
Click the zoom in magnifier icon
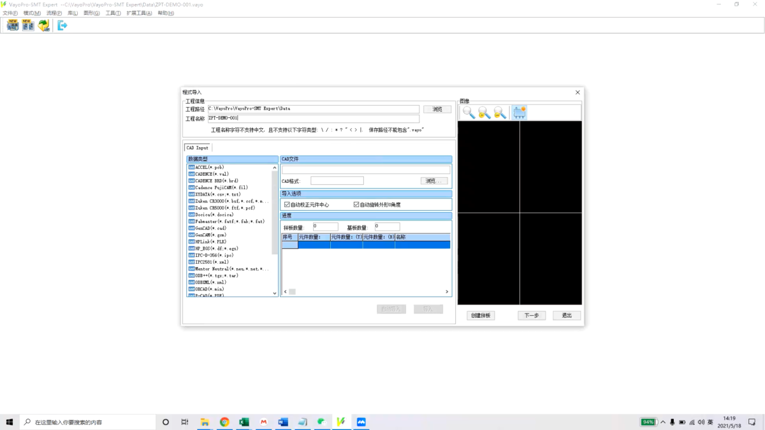pos(484,113)
